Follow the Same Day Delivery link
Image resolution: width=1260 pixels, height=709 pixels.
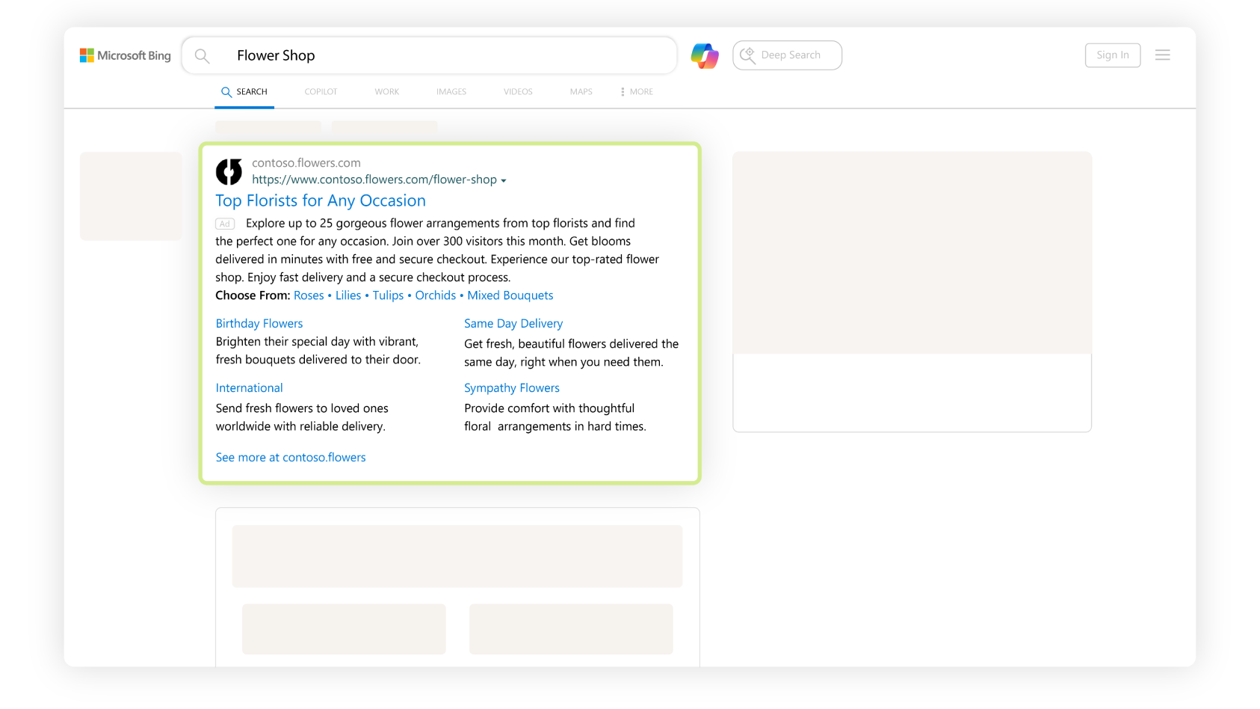pyautogui.click(x=513, y=323)
